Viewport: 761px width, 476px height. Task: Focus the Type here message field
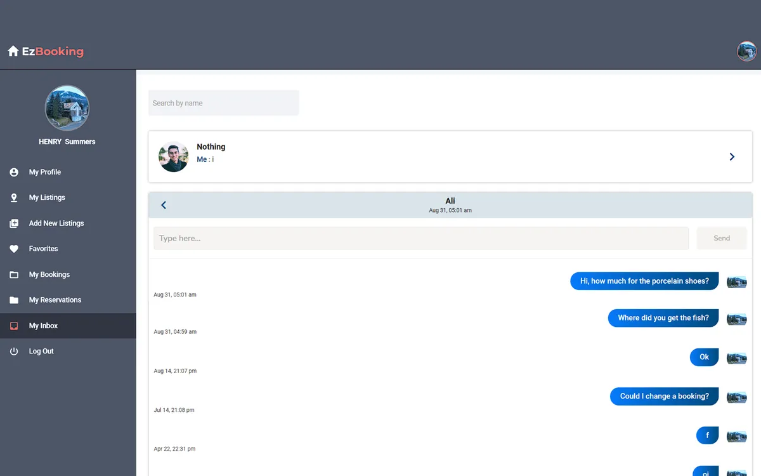click(421, 238)
